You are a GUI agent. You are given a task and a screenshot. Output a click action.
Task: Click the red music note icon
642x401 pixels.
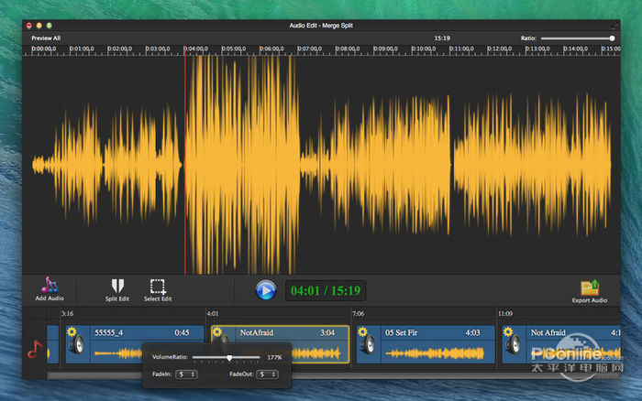pyautogui.click(x=34, y=349)
